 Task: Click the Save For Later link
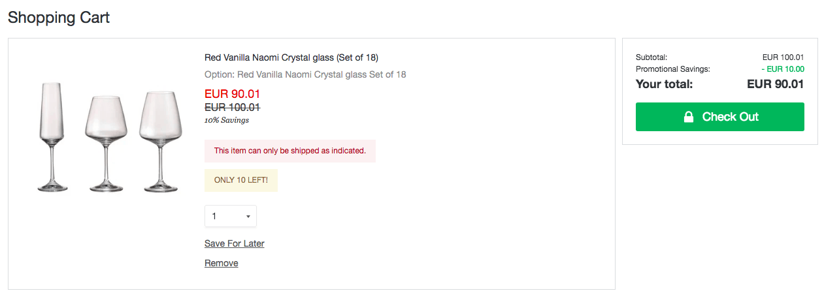pyautogui.click(x=234, y=243)
